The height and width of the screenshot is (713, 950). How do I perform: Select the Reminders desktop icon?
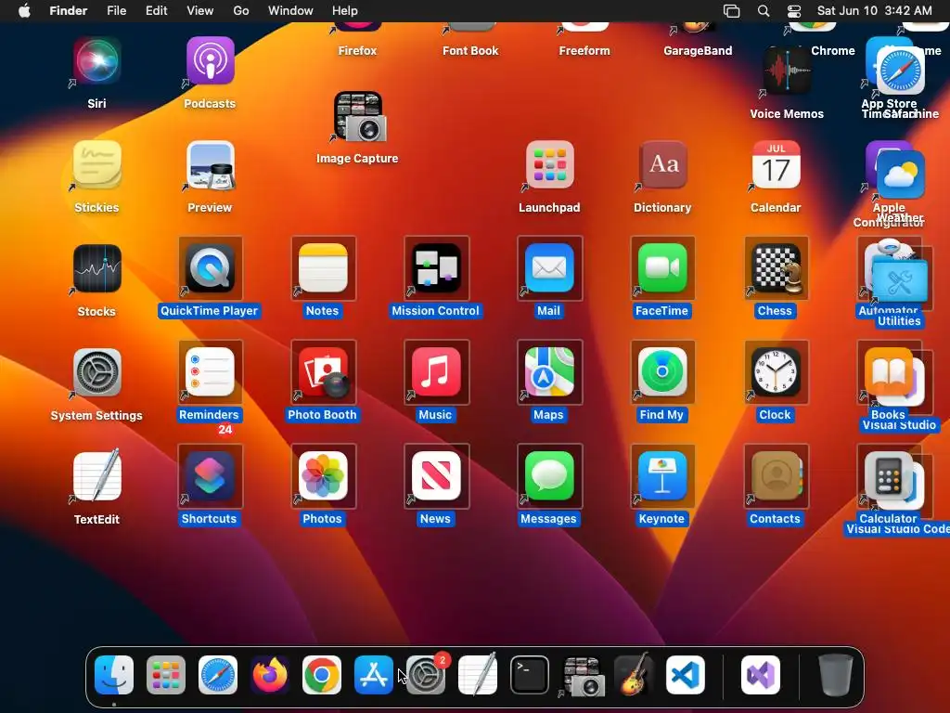click(x=211, y=372)
